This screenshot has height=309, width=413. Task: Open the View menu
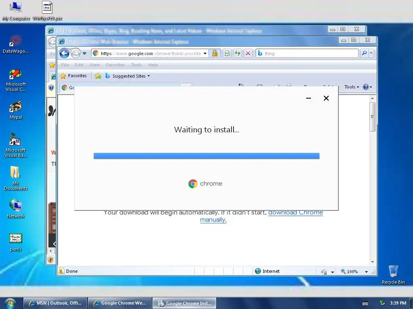94,65
